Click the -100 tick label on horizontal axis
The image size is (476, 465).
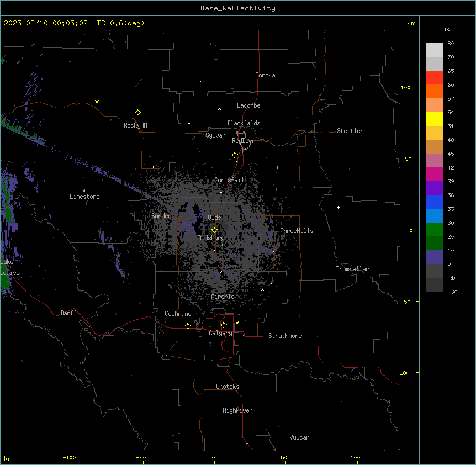69,457
